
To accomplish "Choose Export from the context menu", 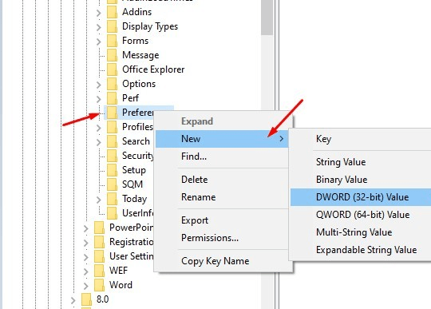I will click(222, 220).
